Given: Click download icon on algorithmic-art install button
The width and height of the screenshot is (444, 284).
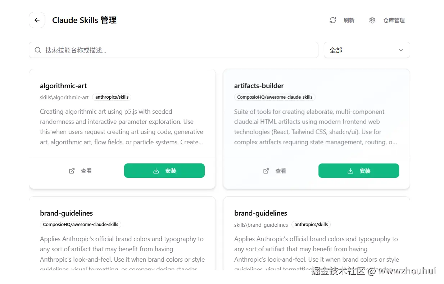Looking at the screenshot, I should 156,171.
